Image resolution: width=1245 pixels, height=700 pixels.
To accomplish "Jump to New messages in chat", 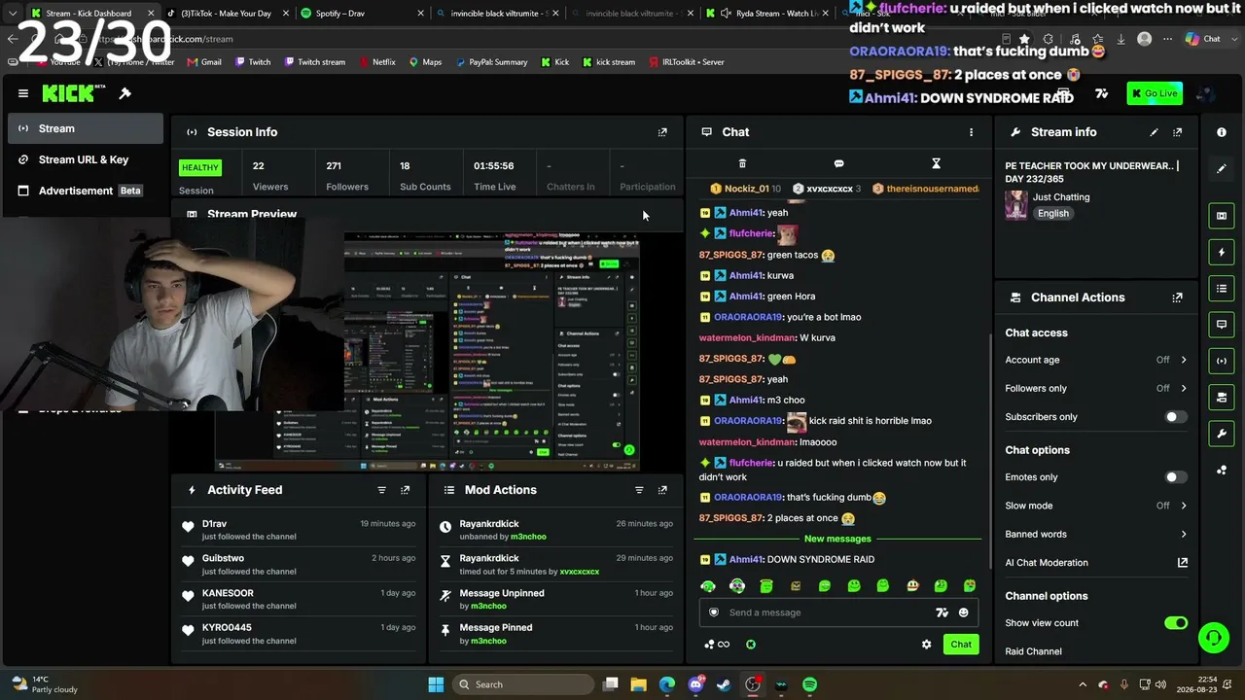I will click(x=837, y=539).
